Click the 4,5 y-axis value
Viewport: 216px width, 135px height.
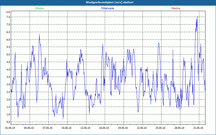(x=8, y=62)
